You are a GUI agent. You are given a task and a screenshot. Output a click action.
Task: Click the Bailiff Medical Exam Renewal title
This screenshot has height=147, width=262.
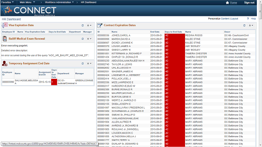click(x=27, y=38)
